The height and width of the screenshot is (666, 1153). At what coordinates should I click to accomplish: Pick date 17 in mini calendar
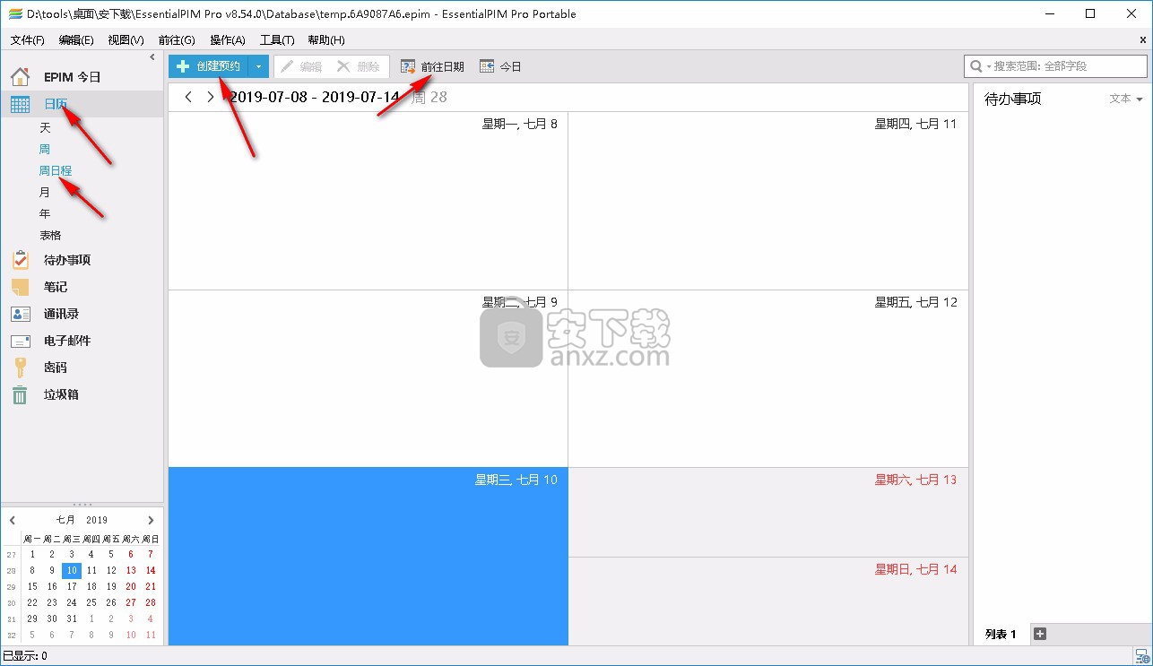(x=72, y=586)
